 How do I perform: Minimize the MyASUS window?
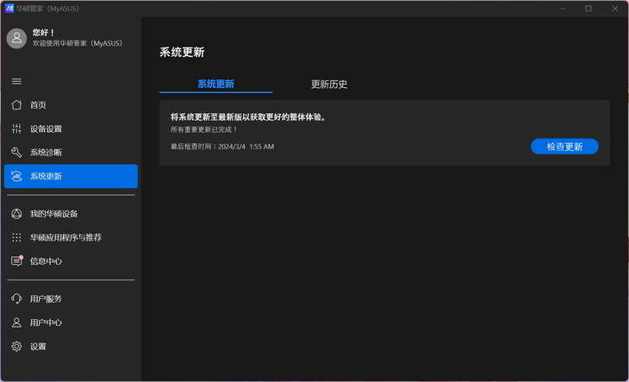pyautogui.click(x=562, y=9)
